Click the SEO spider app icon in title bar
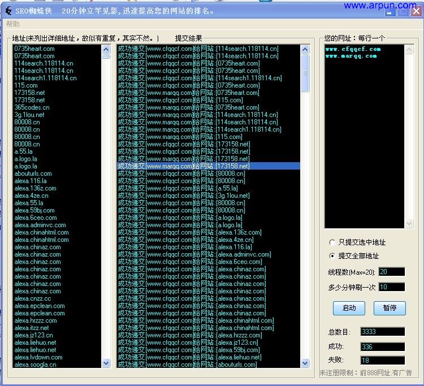 click(8, 11)
